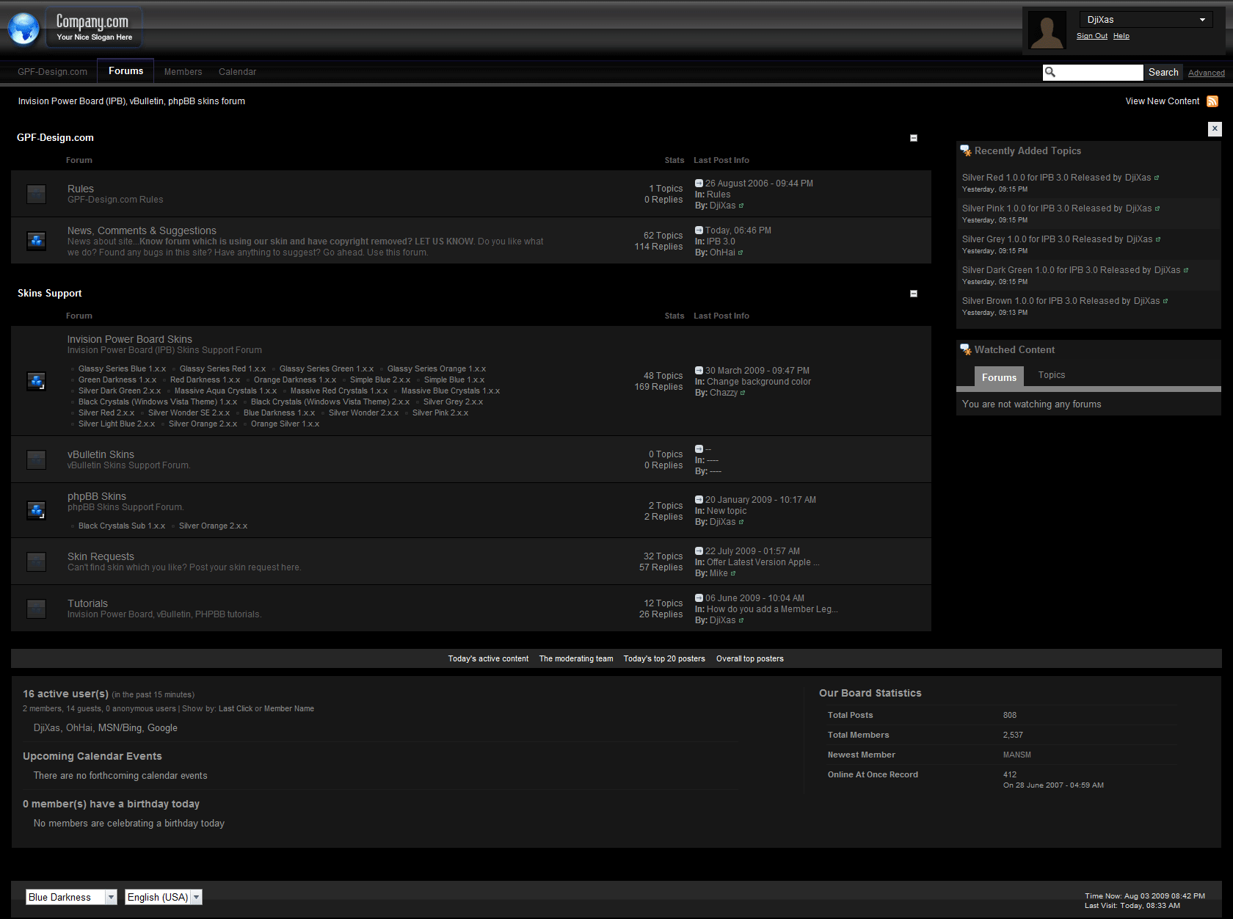Open the Invision Power Board Skins forum
Image resolution: width=1233 pixels, height=919 pixels.
(x=130, y=339)
